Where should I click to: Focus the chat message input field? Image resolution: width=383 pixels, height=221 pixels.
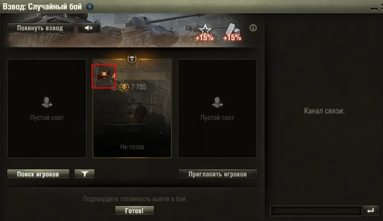coord(316,211)
